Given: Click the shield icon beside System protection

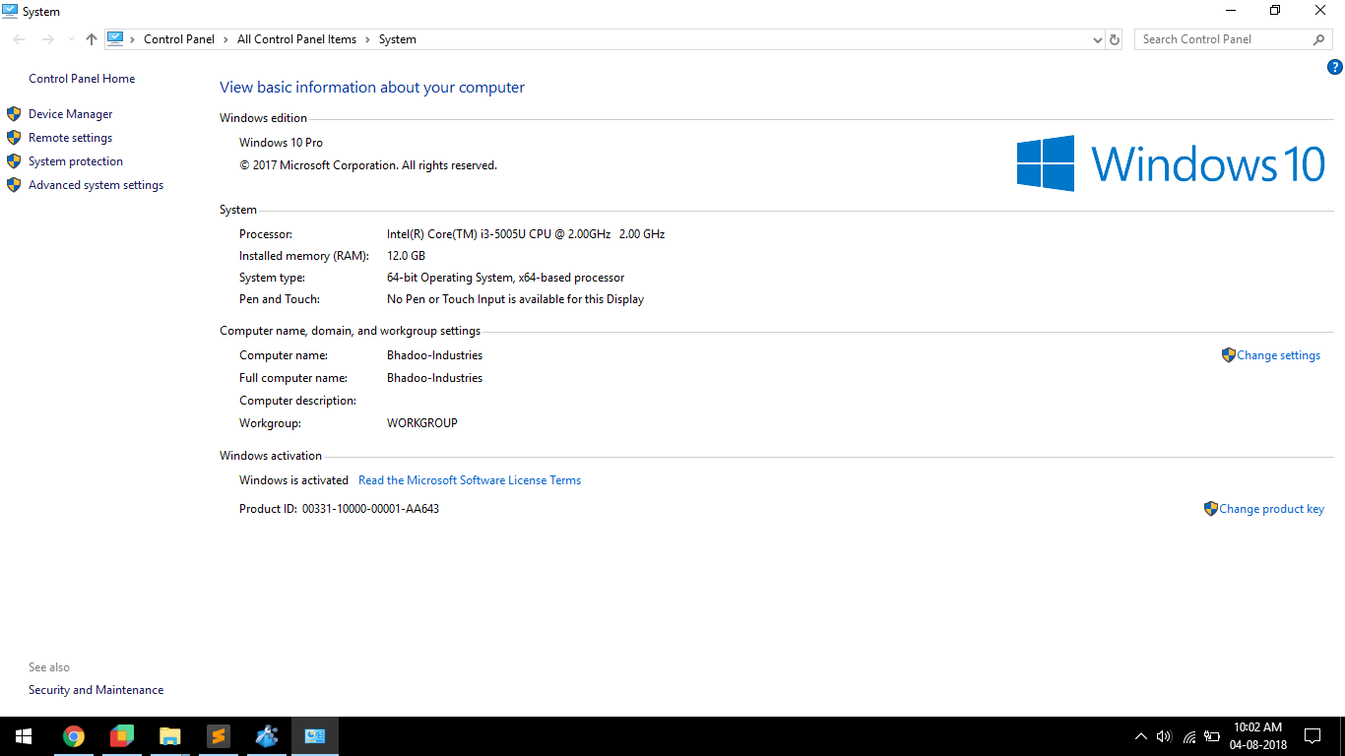Looking at the screenshot, I should [x=14, y=161].
